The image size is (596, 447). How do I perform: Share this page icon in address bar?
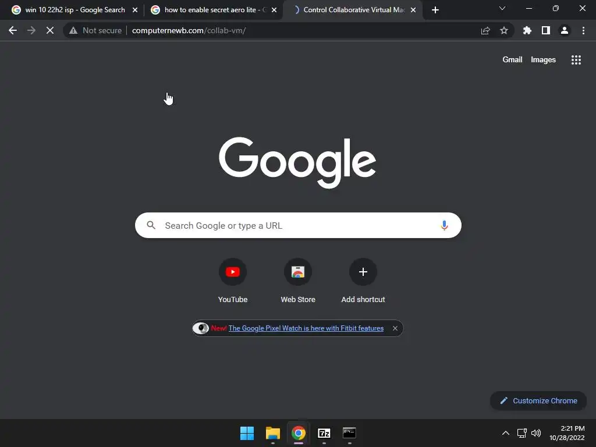coord(485,30)
